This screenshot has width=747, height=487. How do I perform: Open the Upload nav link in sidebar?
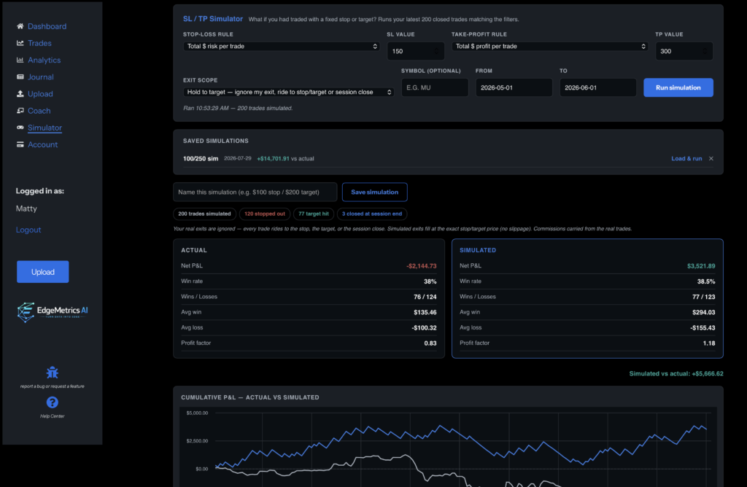point(40,94)
